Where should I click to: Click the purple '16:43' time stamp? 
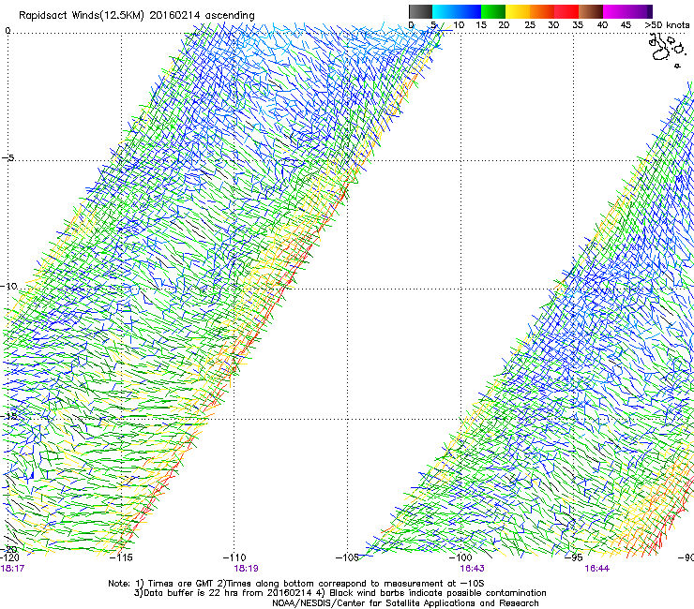point(472,569)
